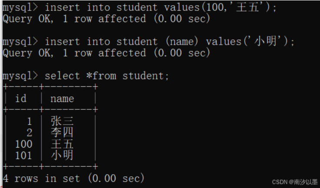Click the id value 1 for 张三
320x188 pixels.
[29, 121]
